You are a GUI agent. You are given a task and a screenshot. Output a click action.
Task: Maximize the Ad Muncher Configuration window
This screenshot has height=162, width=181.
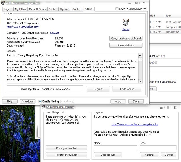[137, 3]
